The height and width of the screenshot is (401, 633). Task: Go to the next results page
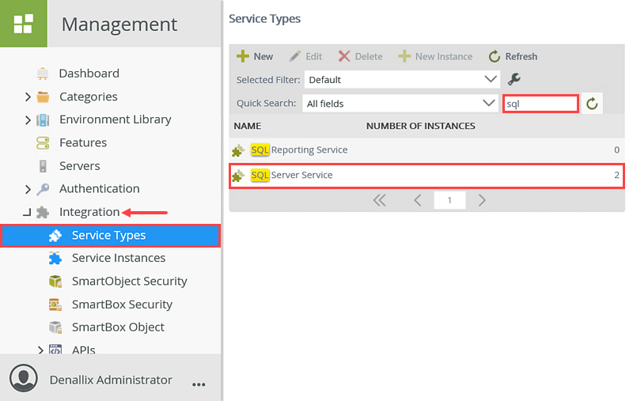point(482,200)
